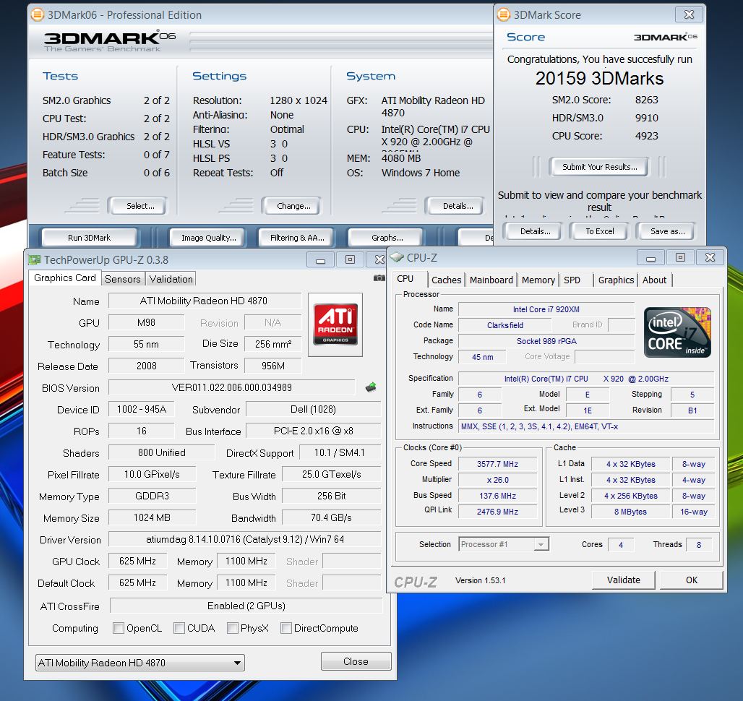Click the ATI CrossFire status field
The image size is (743, 701).
pos(246,606)
